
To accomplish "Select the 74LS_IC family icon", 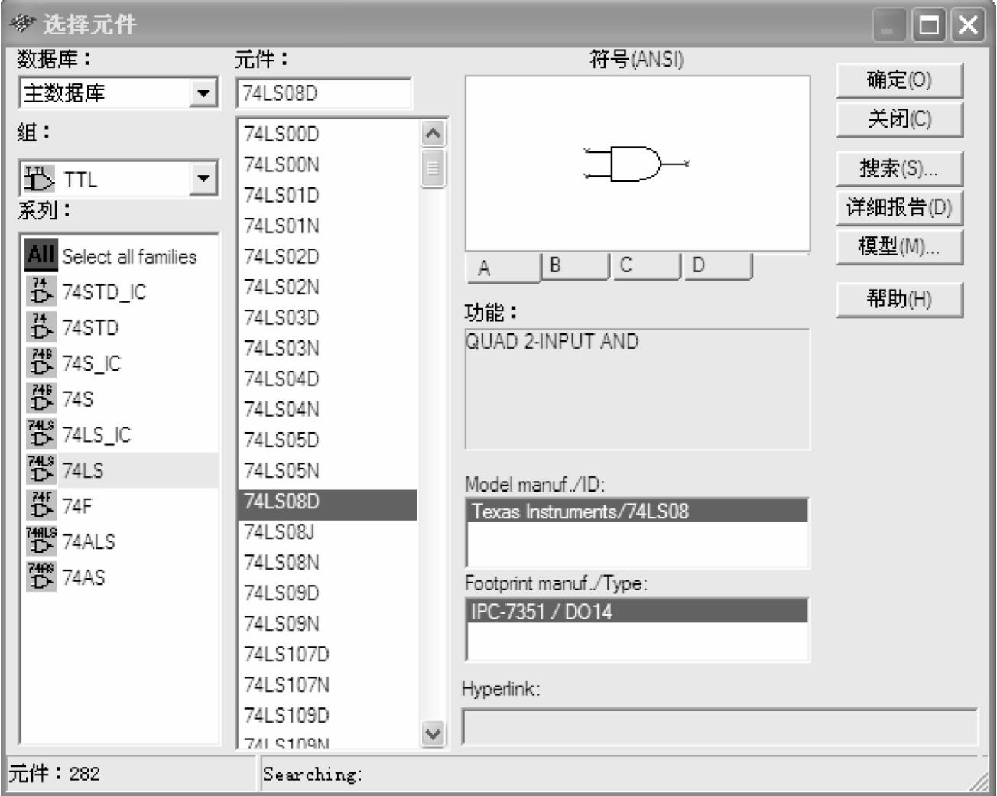I will click(41, 434).
